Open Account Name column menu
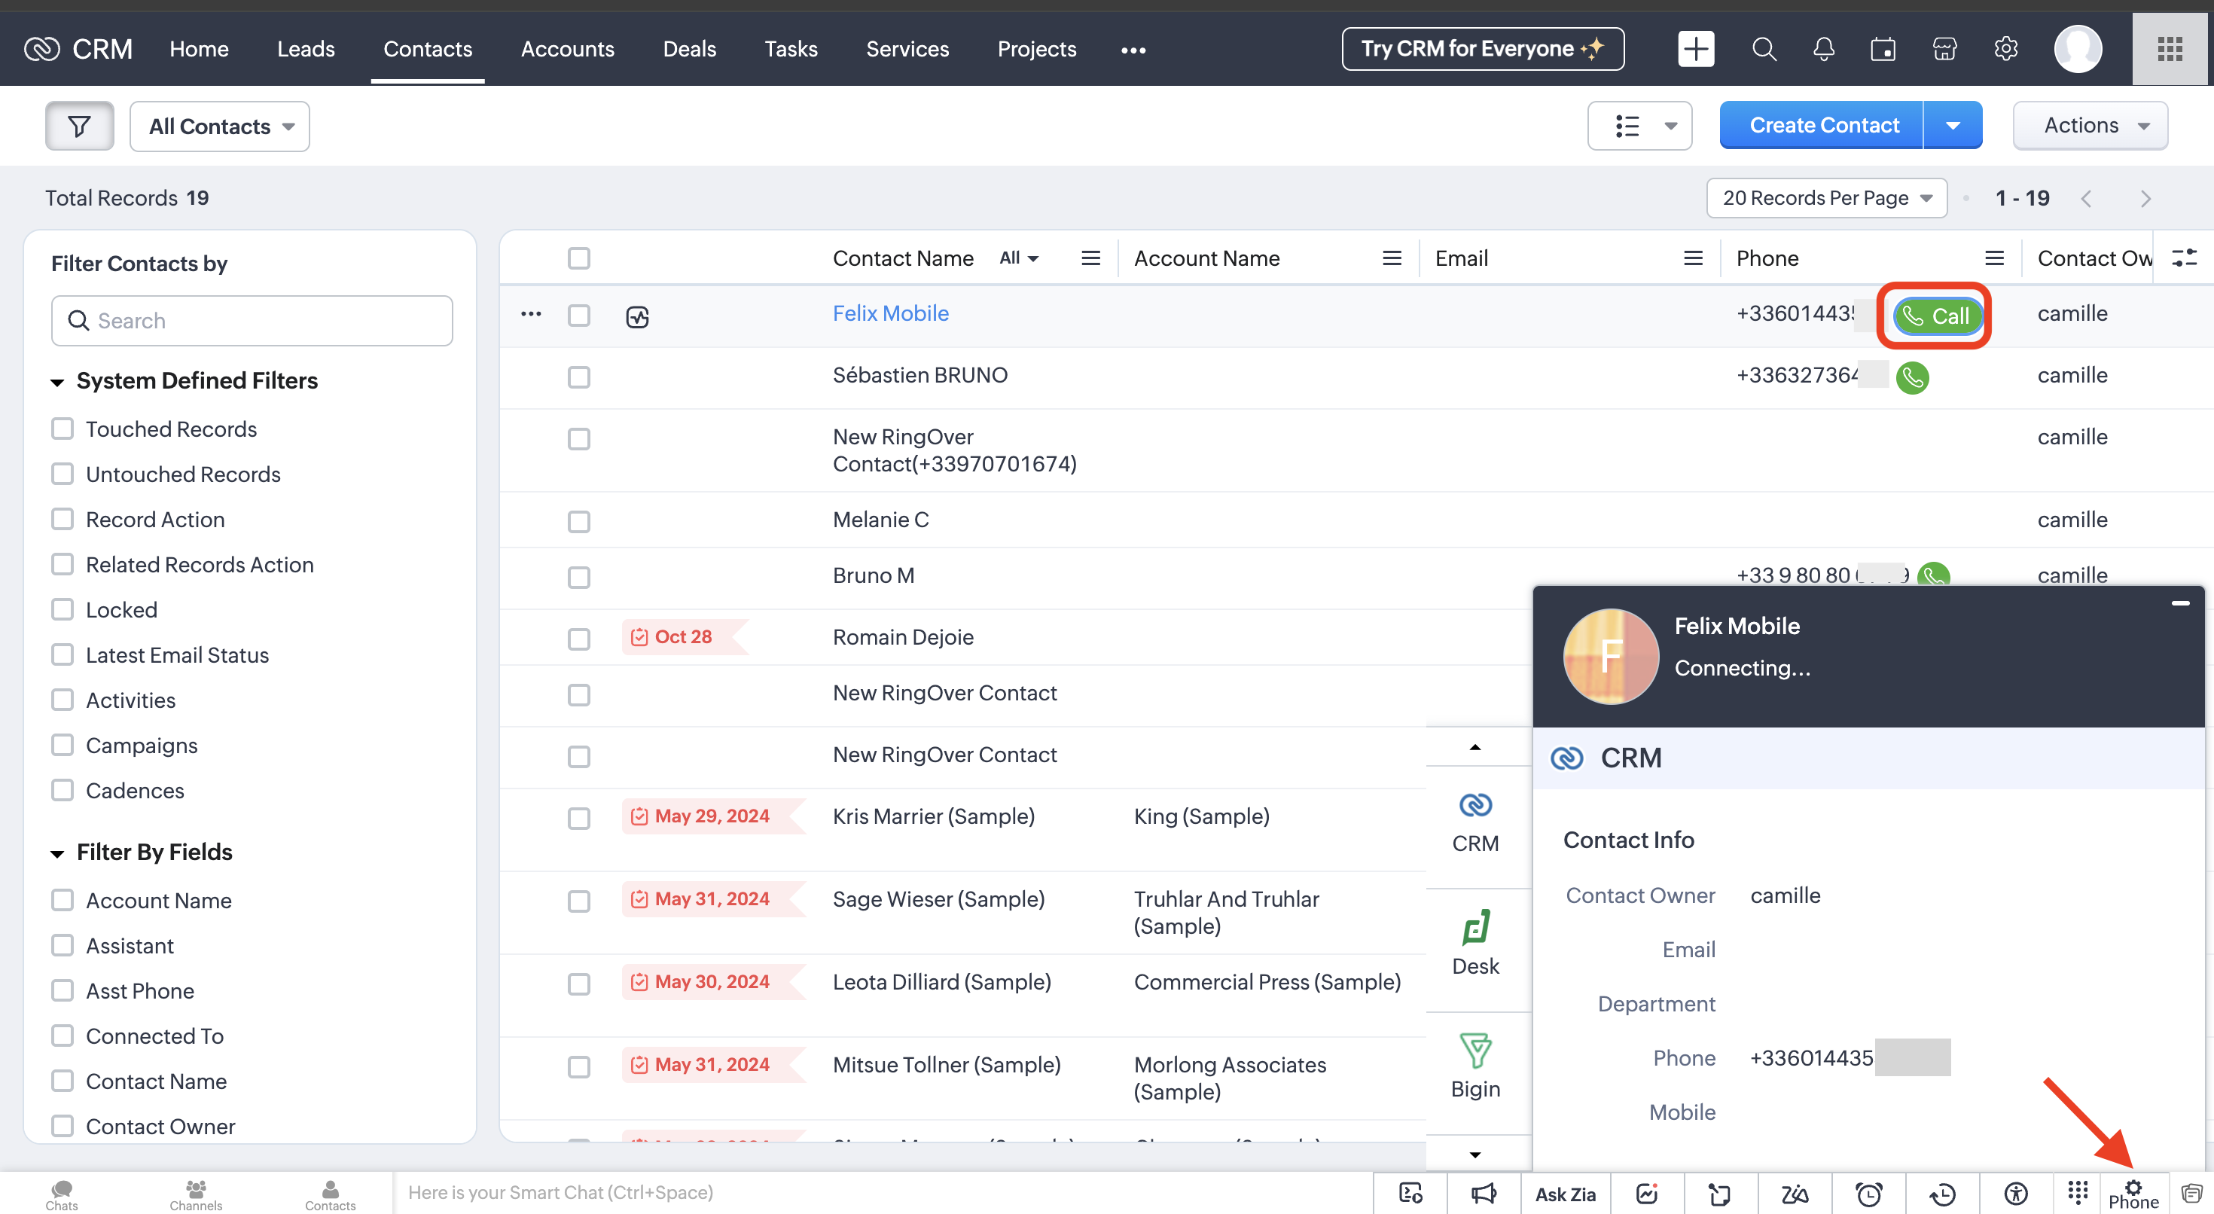The height and width of the screenshot is (1214, 2214). point(1392,258)
